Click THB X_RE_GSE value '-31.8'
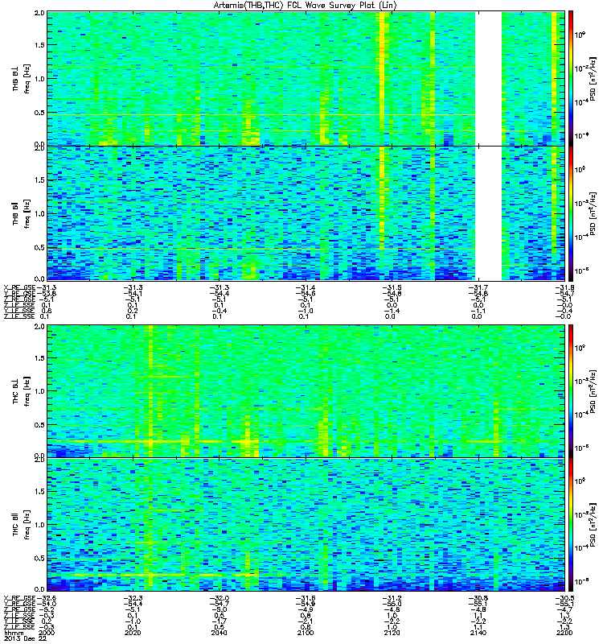 click(564, 288)
